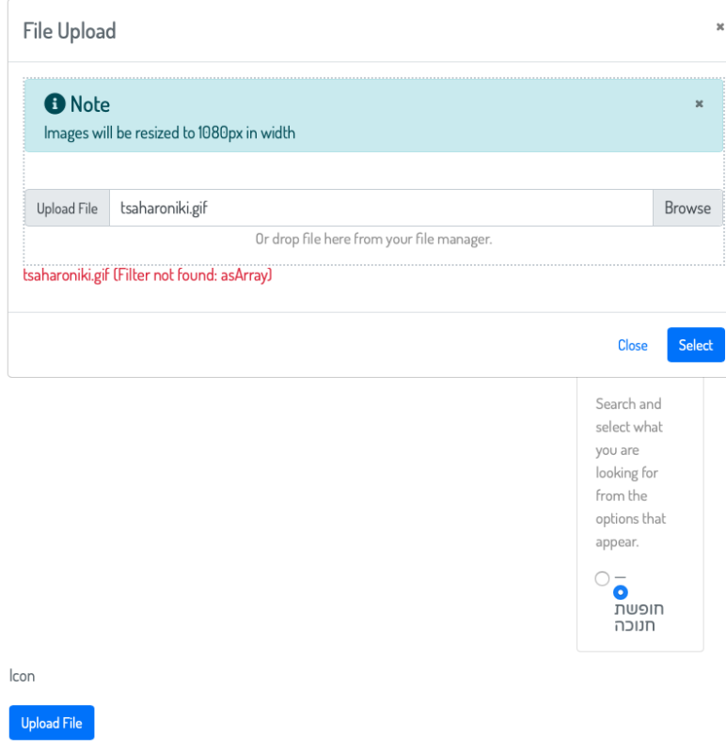Click the Search and select help text

pos(630,473)
